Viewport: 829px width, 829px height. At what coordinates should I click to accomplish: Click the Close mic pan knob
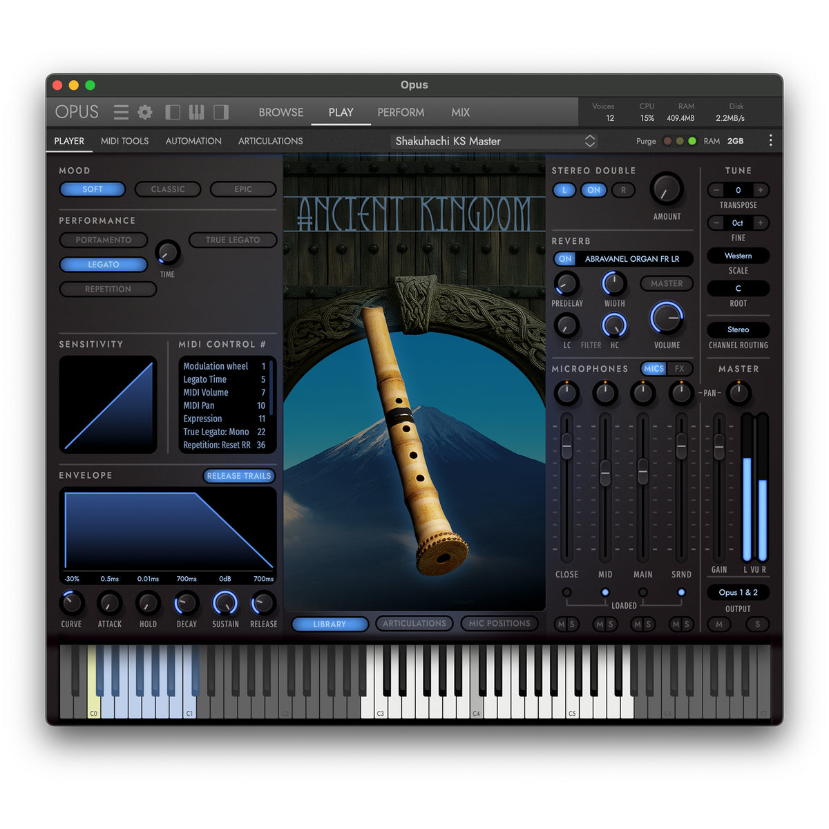point(566,393)
